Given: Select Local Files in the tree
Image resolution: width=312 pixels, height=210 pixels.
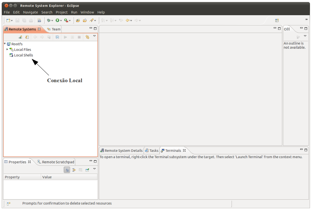Looking at the screenshot, I should click(22, 50).
